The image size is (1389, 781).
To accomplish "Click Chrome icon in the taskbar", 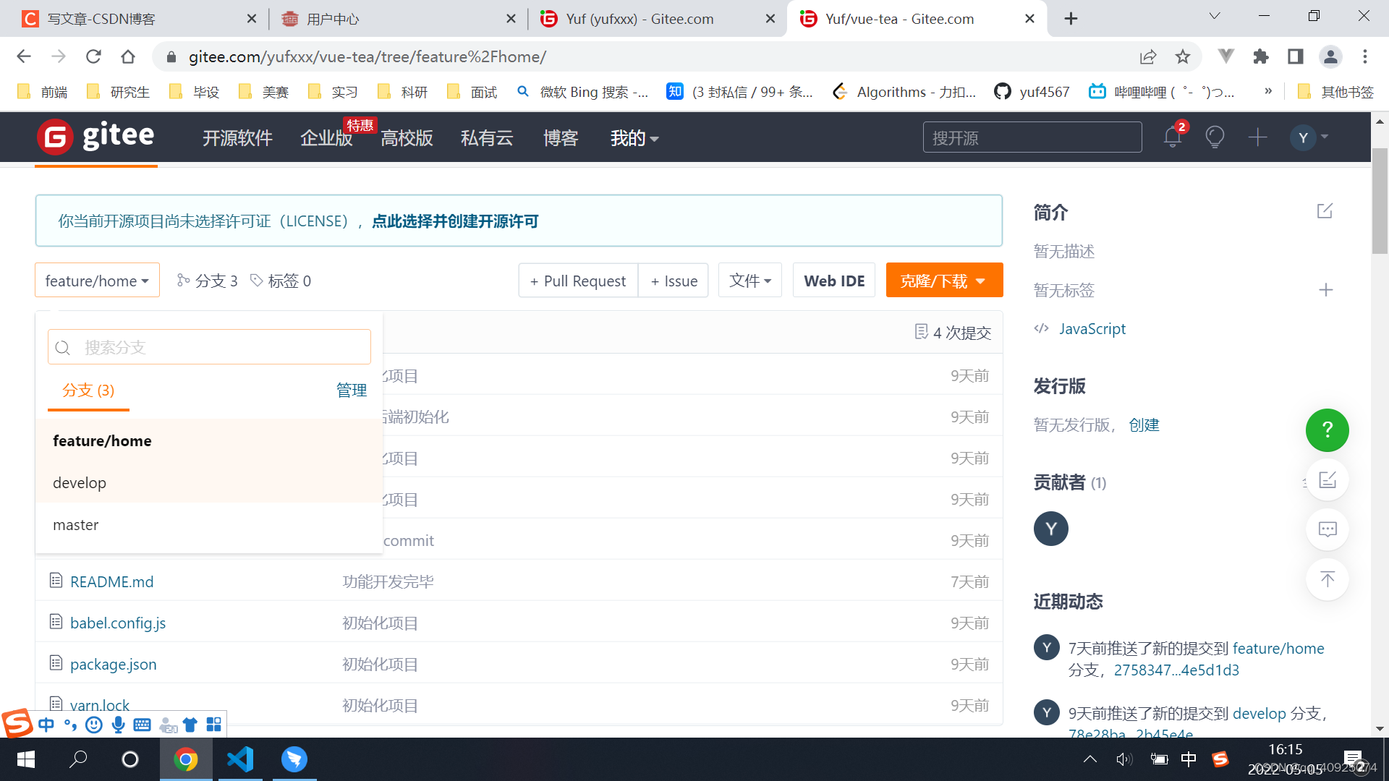I will tap(186, 759).
